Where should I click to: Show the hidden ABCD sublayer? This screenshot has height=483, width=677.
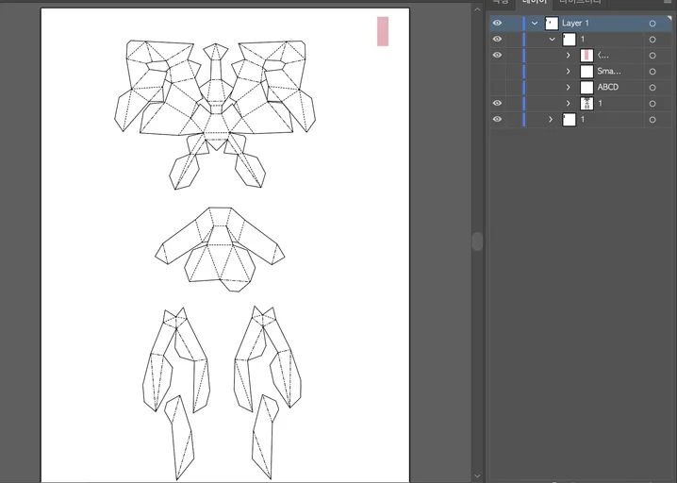click(497, 88)
